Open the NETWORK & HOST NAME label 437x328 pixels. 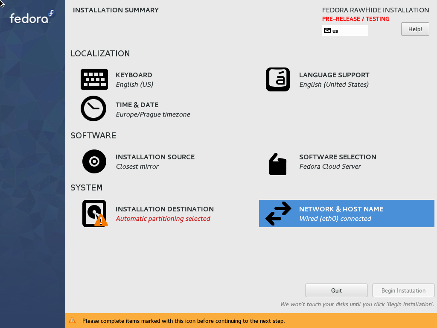pos(341,209)
